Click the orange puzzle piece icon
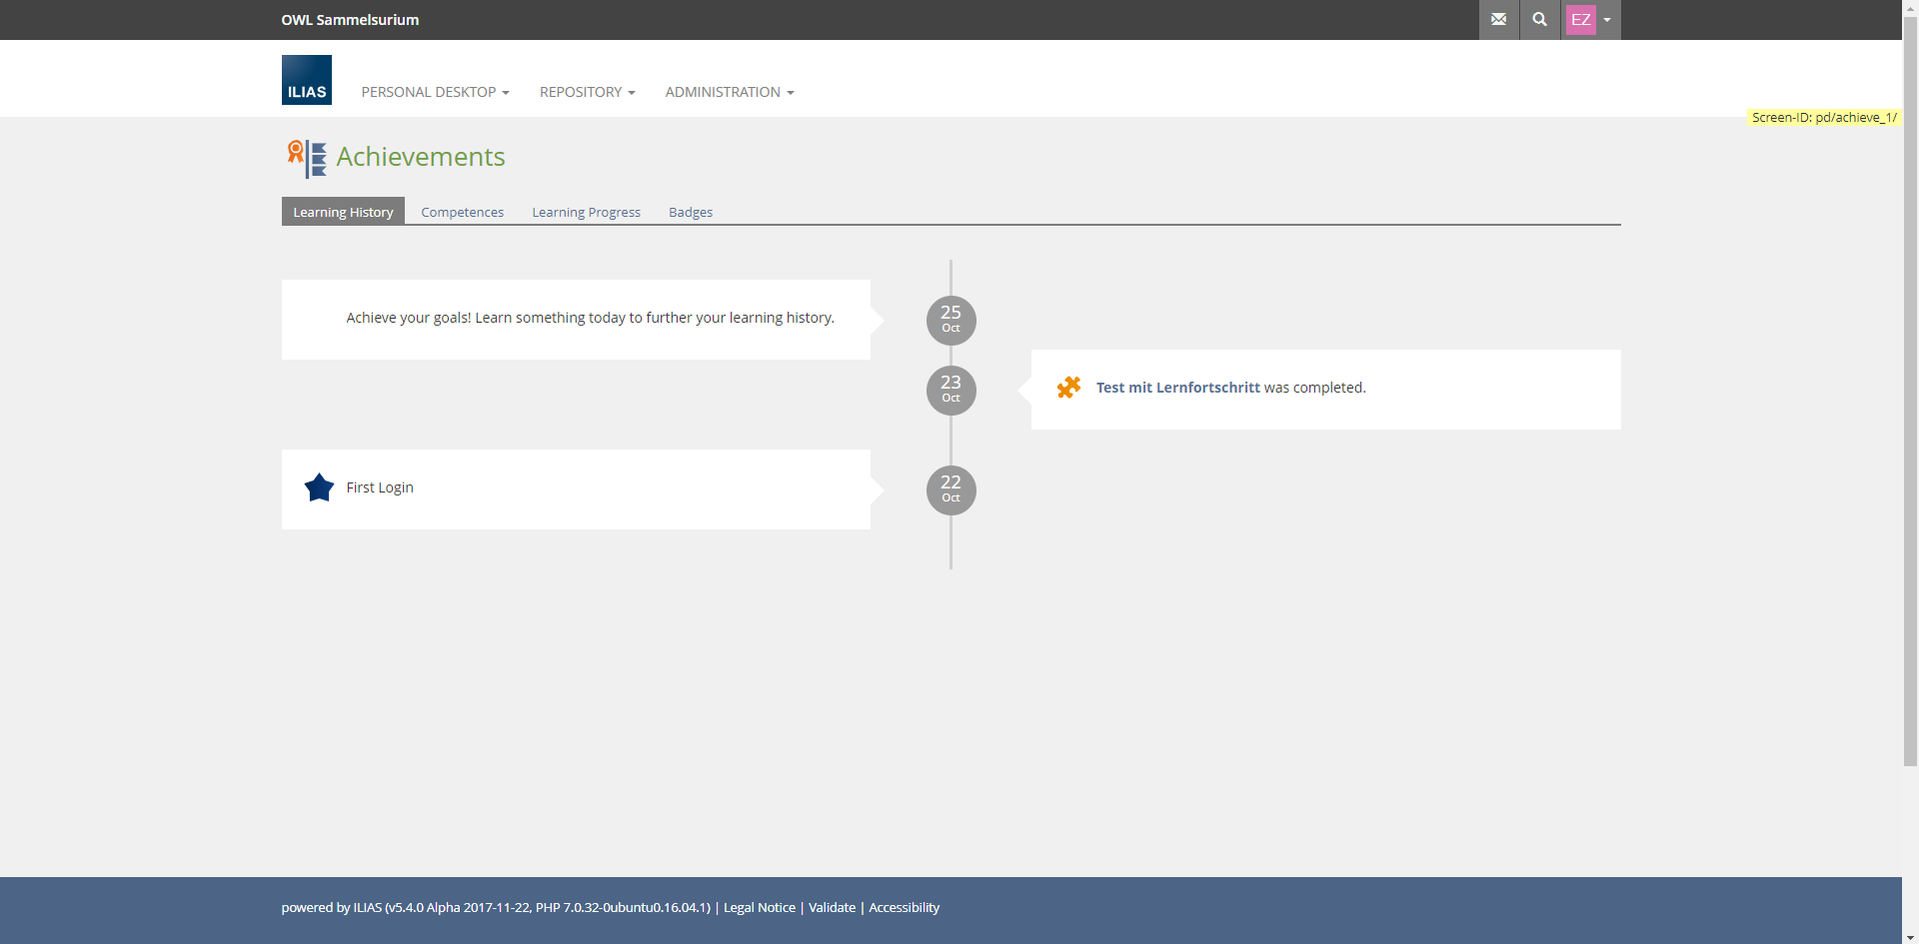1919x944 pixels. [x=1068, y=388]
